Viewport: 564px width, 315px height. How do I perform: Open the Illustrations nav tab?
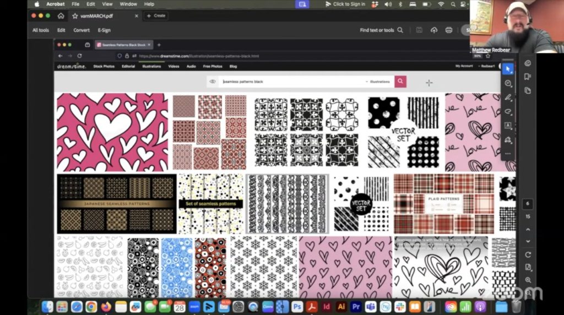tap(151, 66)
